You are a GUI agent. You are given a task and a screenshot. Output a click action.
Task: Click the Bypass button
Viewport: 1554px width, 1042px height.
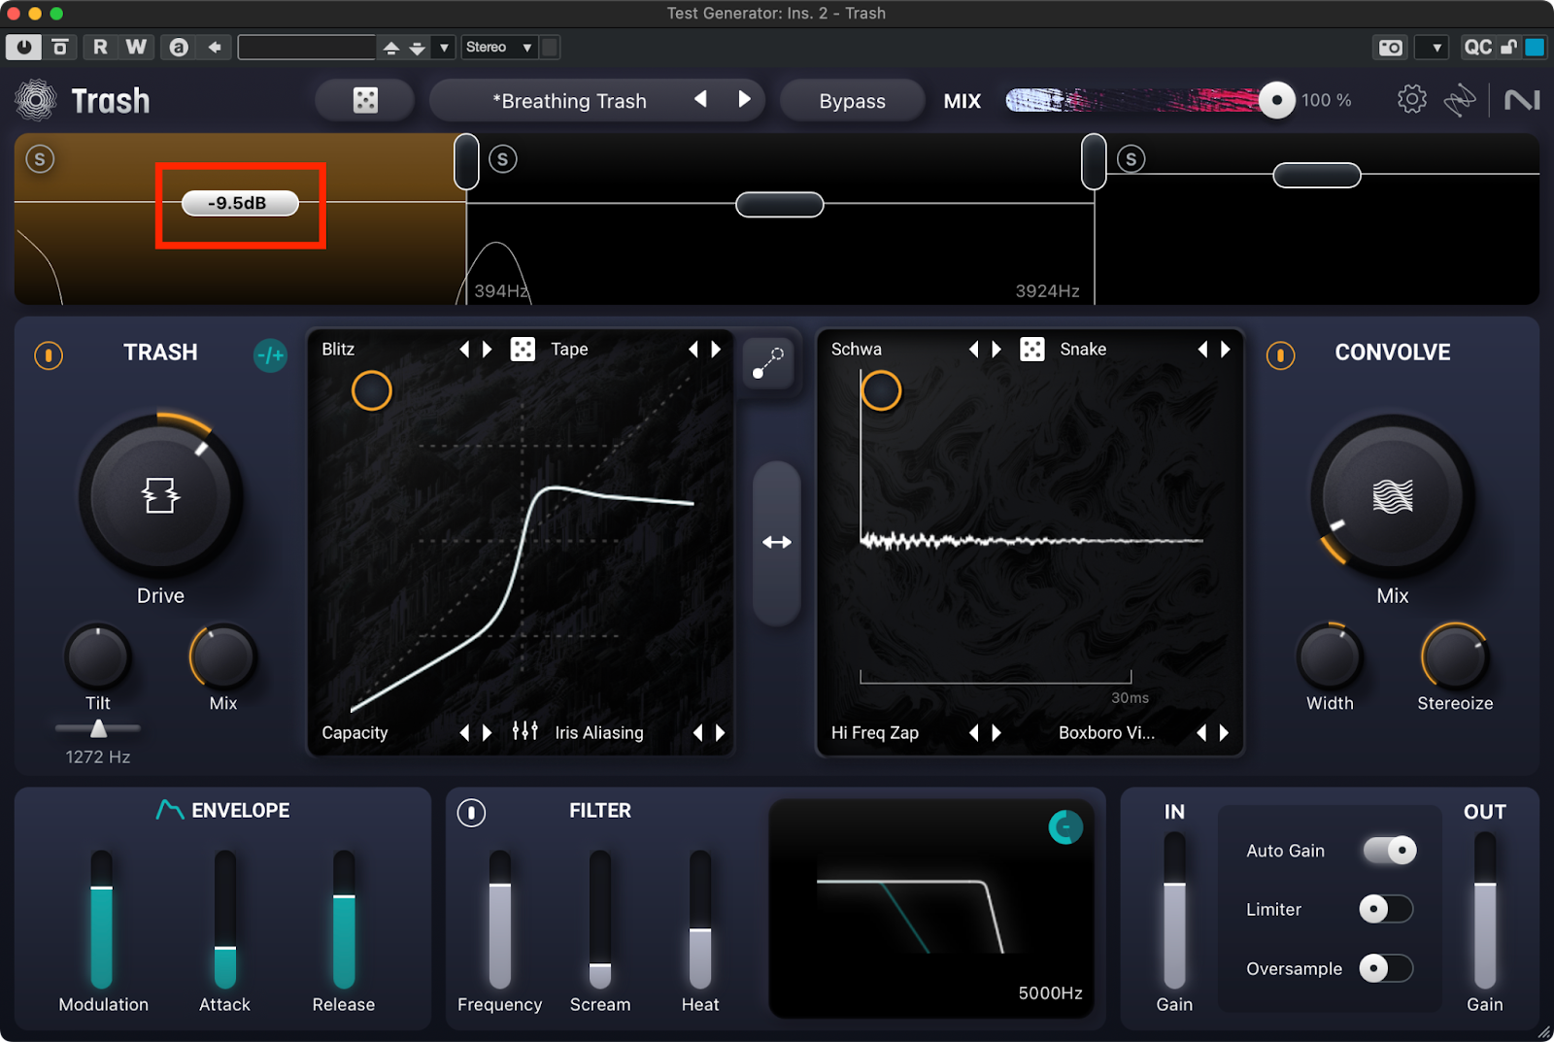[x=852, y=101]
